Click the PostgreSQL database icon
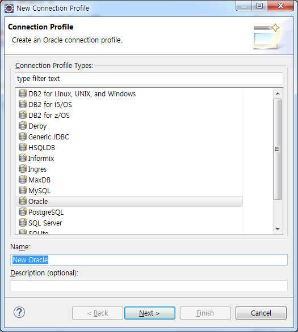Image resolution: width=298 pixels, height=332 pixels. [x=23, y=212]
